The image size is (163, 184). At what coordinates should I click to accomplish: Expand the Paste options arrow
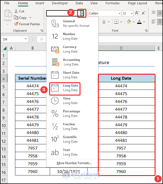8,24
